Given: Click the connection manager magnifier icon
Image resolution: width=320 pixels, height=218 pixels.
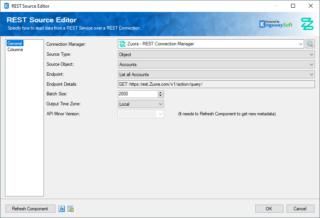Looking at the screenshot, I should [x=310, y=44].
